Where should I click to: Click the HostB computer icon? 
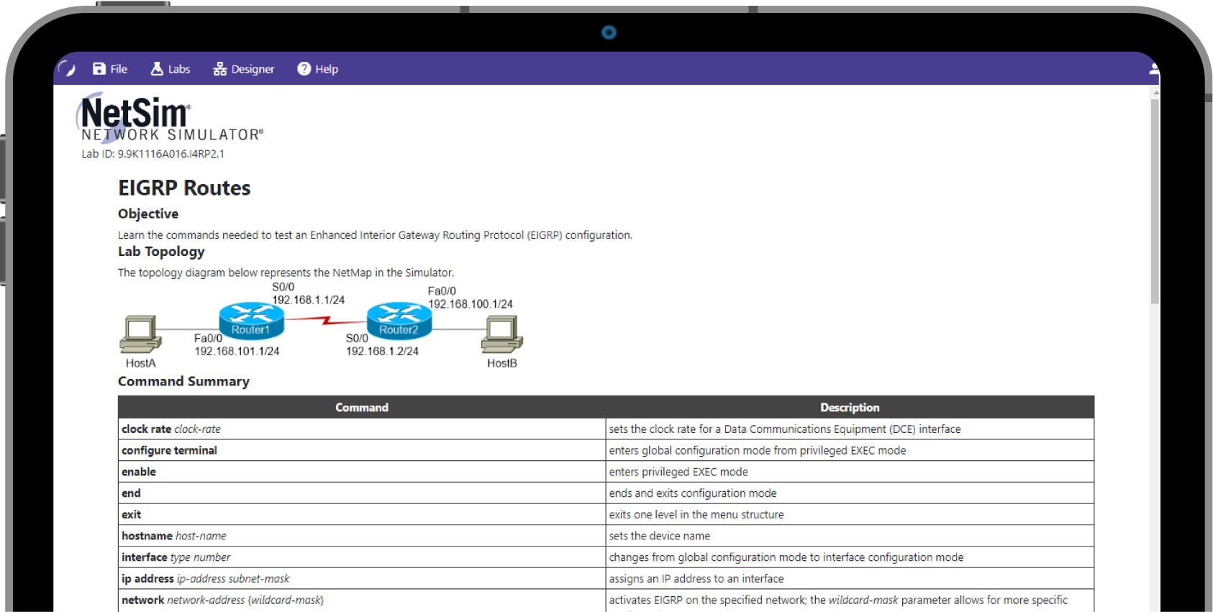click(501, 334)
